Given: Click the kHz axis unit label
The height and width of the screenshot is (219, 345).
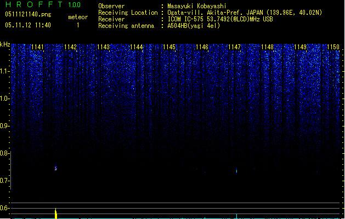Looking at the screenshot, I should [5, 44].
